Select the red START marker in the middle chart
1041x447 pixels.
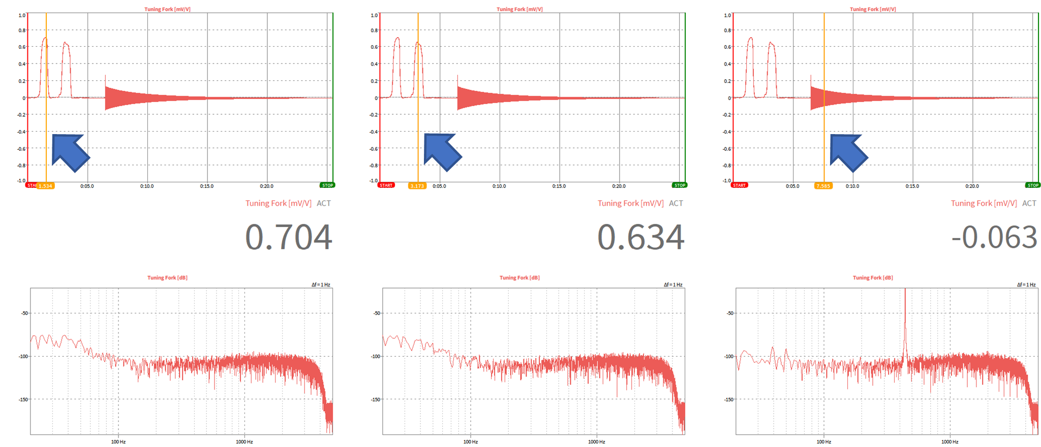tap(386, 185)
